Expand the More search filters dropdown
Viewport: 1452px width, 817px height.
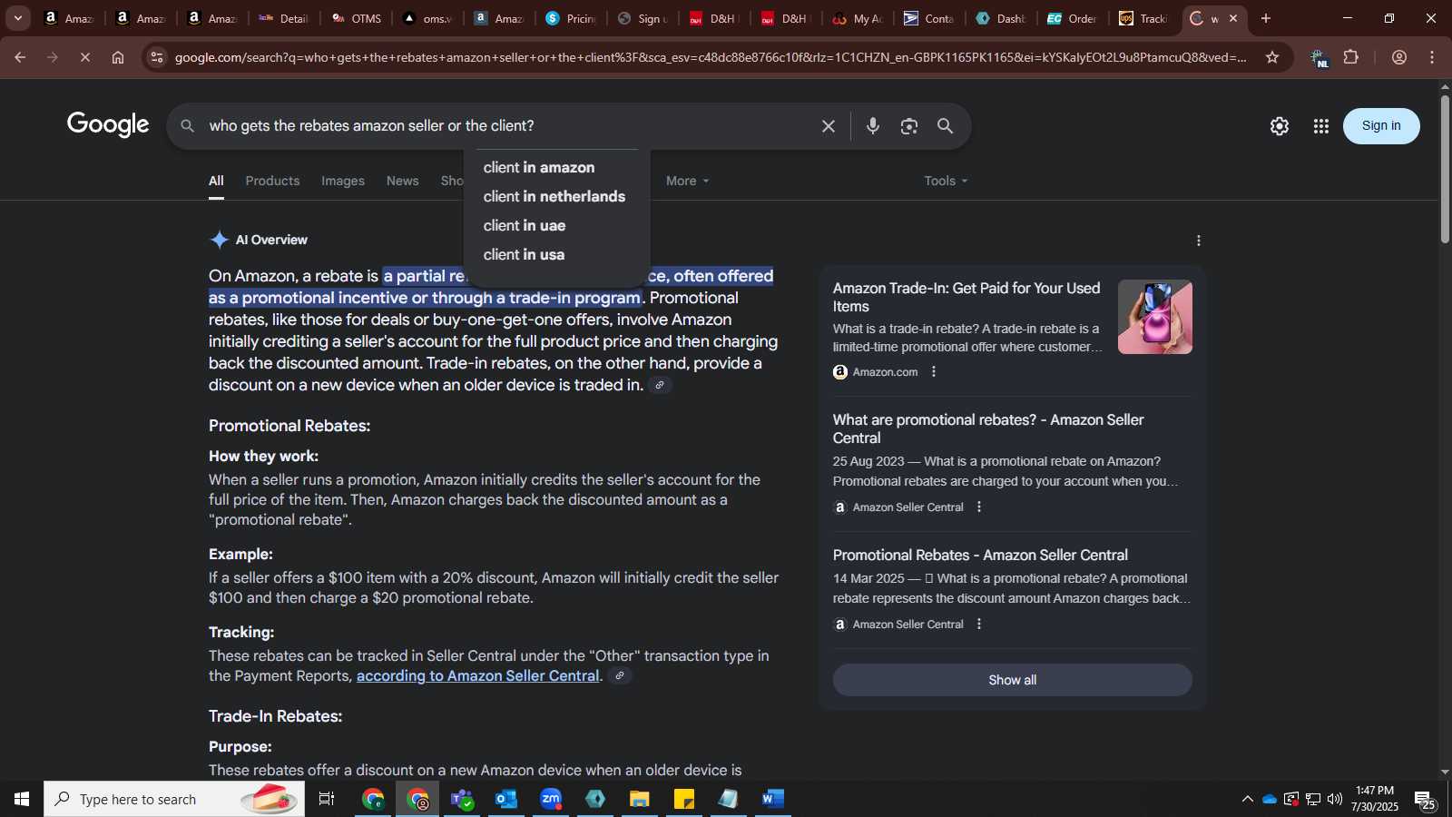[687, 181]
